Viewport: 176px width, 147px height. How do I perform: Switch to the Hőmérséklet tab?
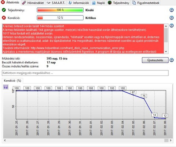point(33,3)
